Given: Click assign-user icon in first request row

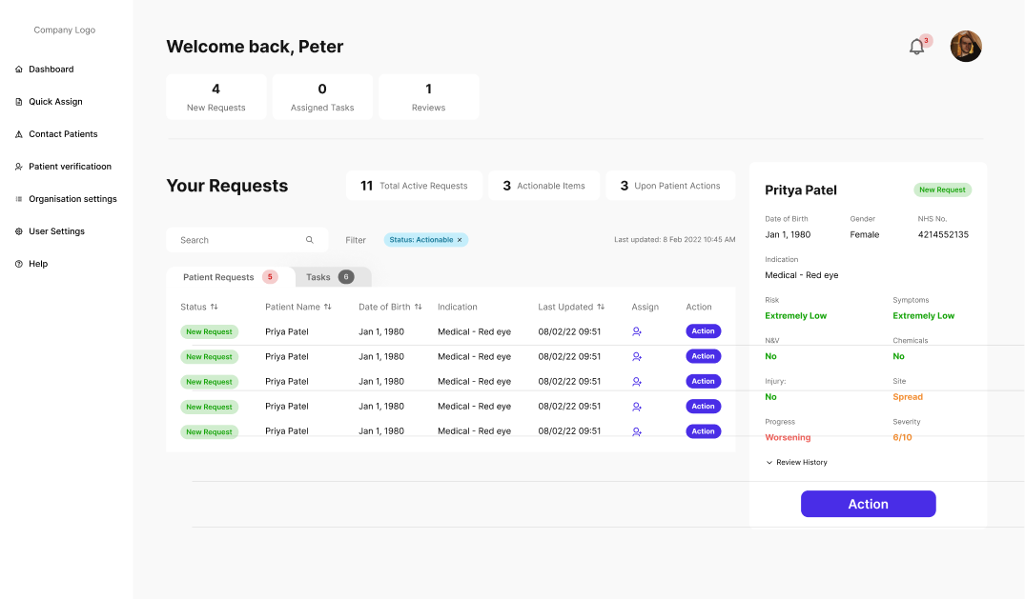Looking at the screenshot, I should click(637, 331).
